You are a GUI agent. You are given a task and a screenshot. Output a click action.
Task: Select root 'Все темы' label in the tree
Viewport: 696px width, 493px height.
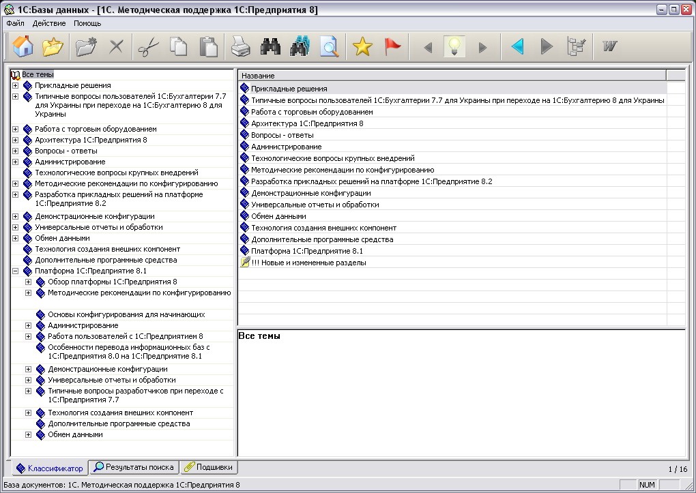click(38, 74)
